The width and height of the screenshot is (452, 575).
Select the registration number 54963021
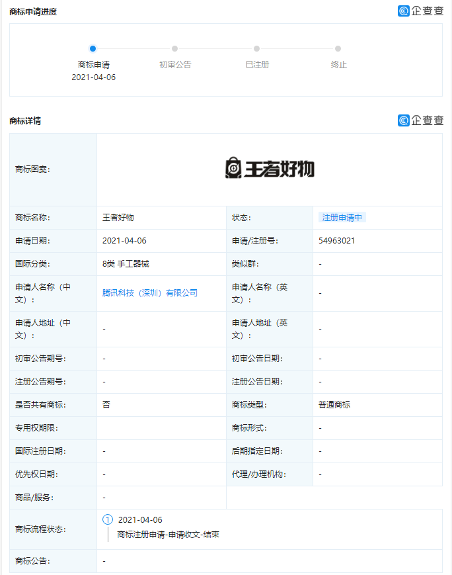click(336, 241)
